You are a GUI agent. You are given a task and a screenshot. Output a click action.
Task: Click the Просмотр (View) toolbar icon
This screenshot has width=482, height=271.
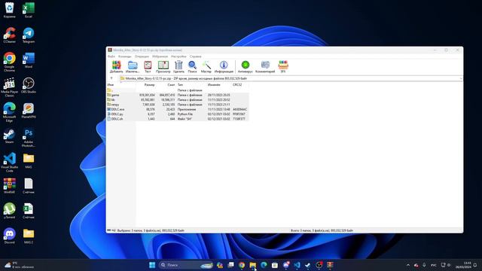pyautogui.click(x=163, y=67)
